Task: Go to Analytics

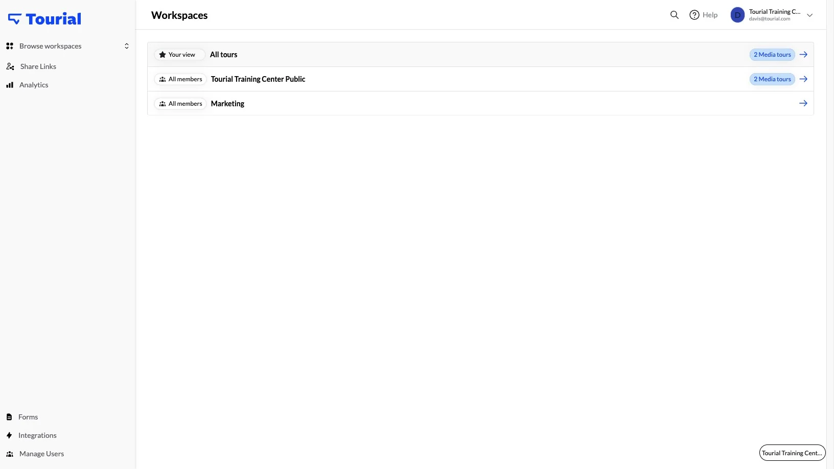Action: [34, 85]
